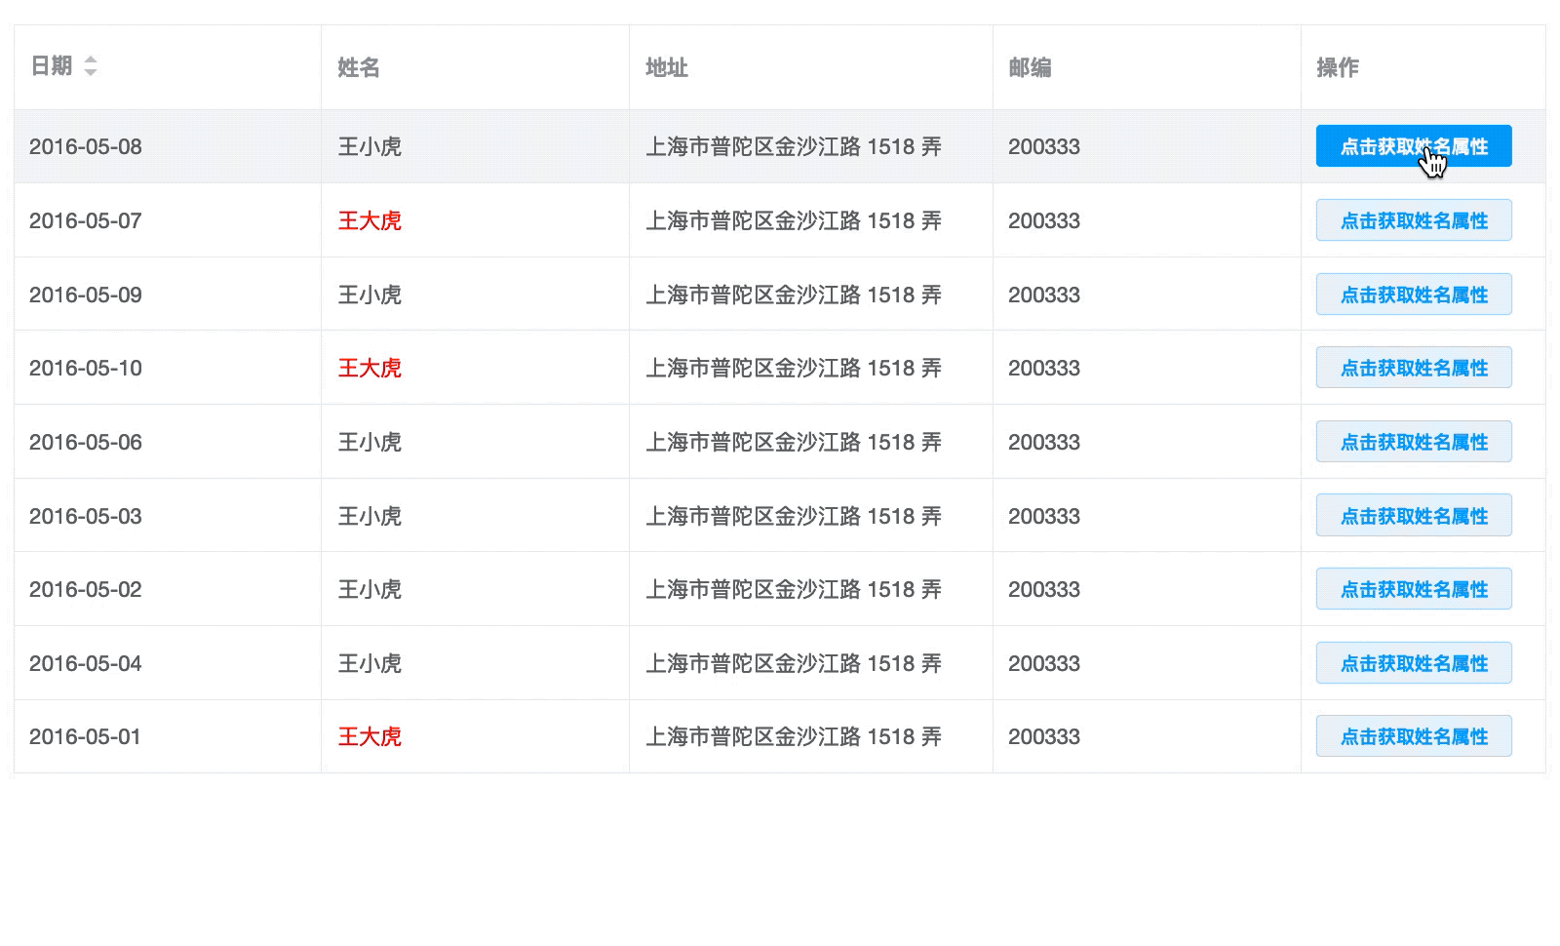The width and height of the screenshot is (1560, 946).
Task: Click the address 上海市普陀区金沙江路 1518 弄 in 2016-05-08 row
Action: [794, 146]
